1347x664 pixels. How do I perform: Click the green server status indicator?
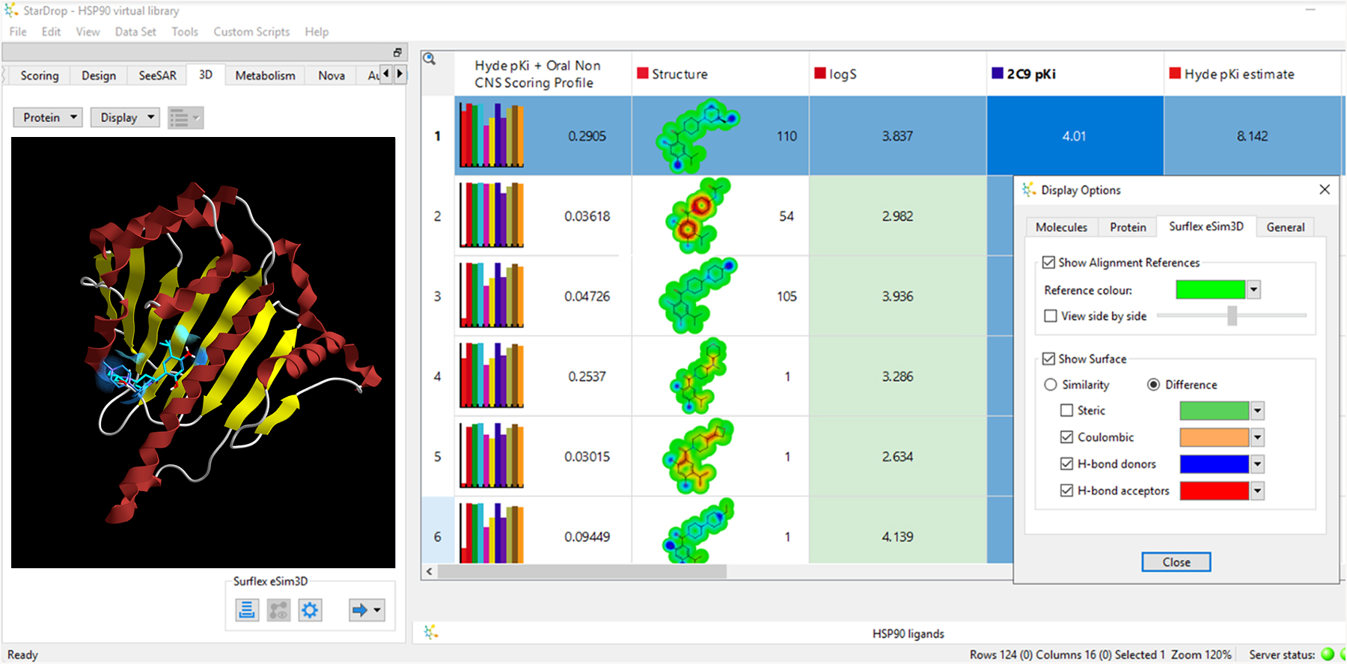(x=1328, y=654)
